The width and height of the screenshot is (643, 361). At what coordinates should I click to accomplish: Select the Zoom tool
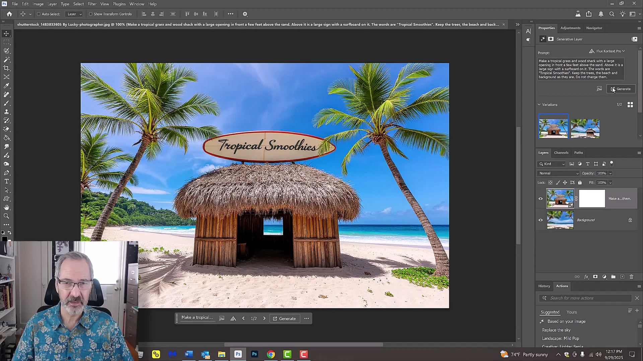(7, 216)
